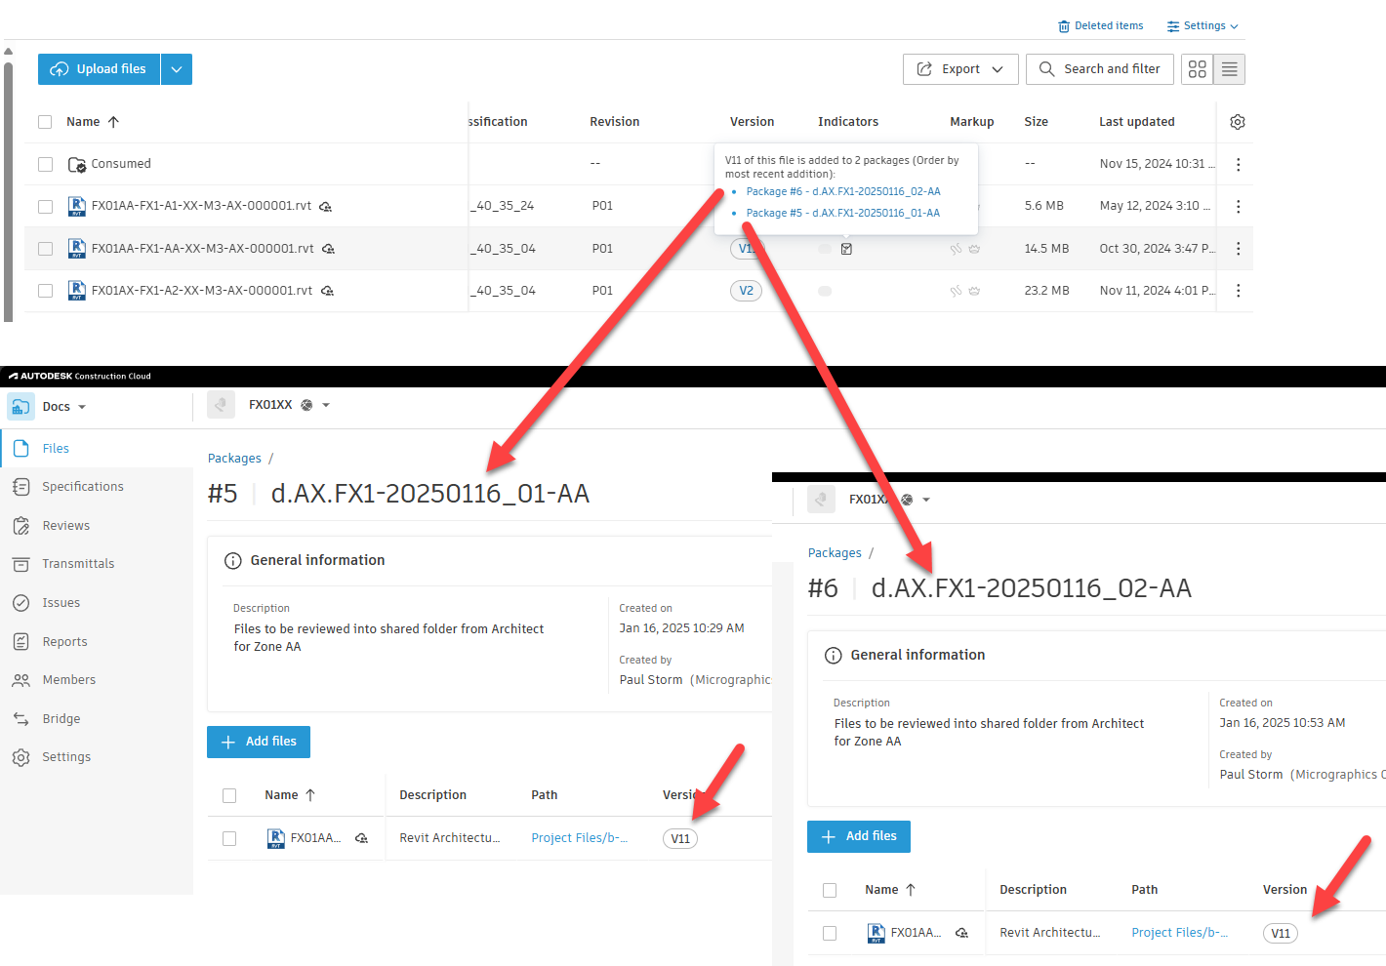1386x966 pixels.
Task: Click the Issues sidebar icon
Action: click(21, 603)
